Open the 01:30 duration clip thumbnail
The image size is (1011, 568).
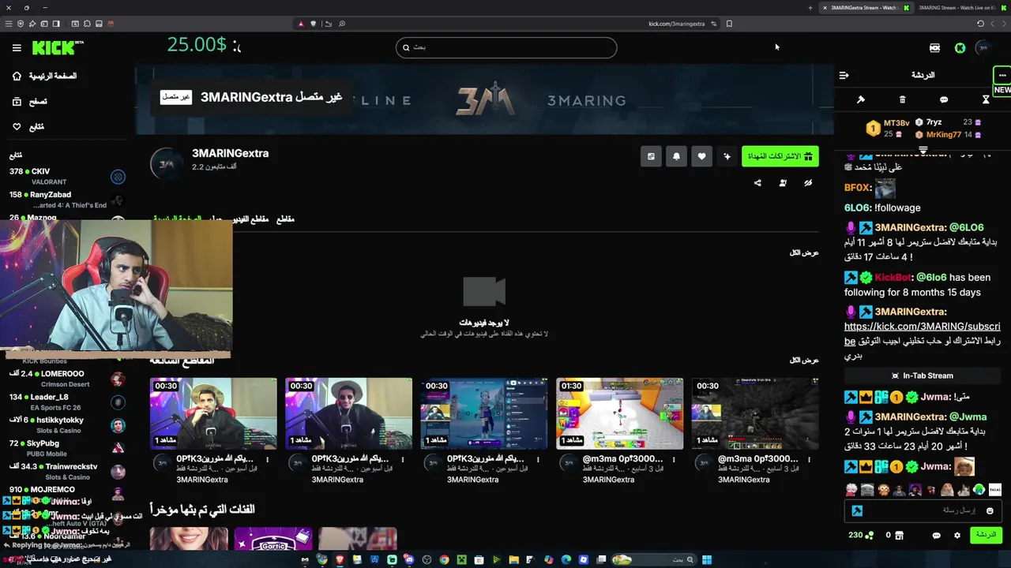[x=619, y=413]
